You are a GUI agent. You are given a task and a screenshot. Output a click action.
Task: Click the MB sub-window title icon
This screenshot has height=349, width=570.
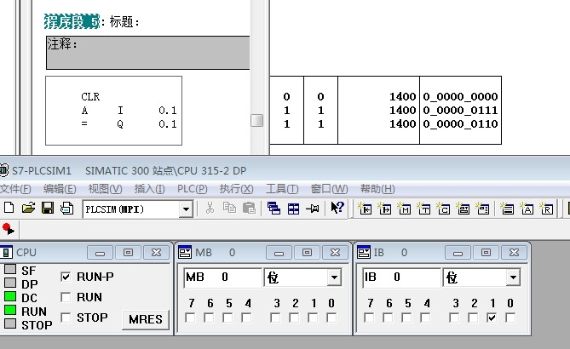coord(185,253)
